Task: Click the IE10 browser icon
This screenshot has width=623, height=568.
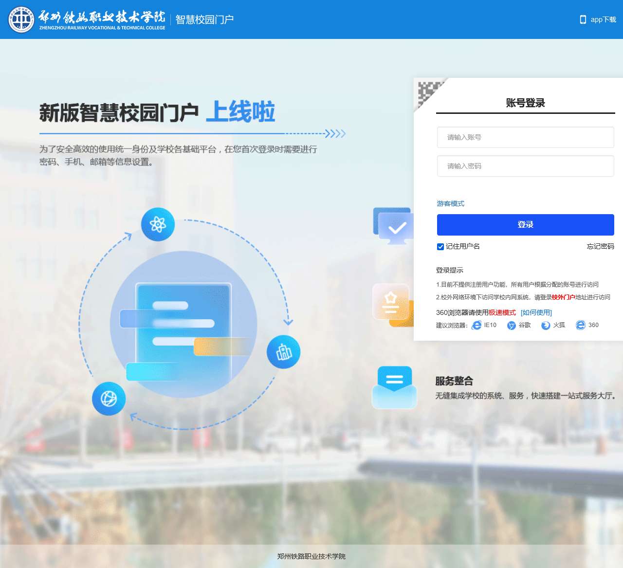Action: pyautogui.click(x=477, y=325)
